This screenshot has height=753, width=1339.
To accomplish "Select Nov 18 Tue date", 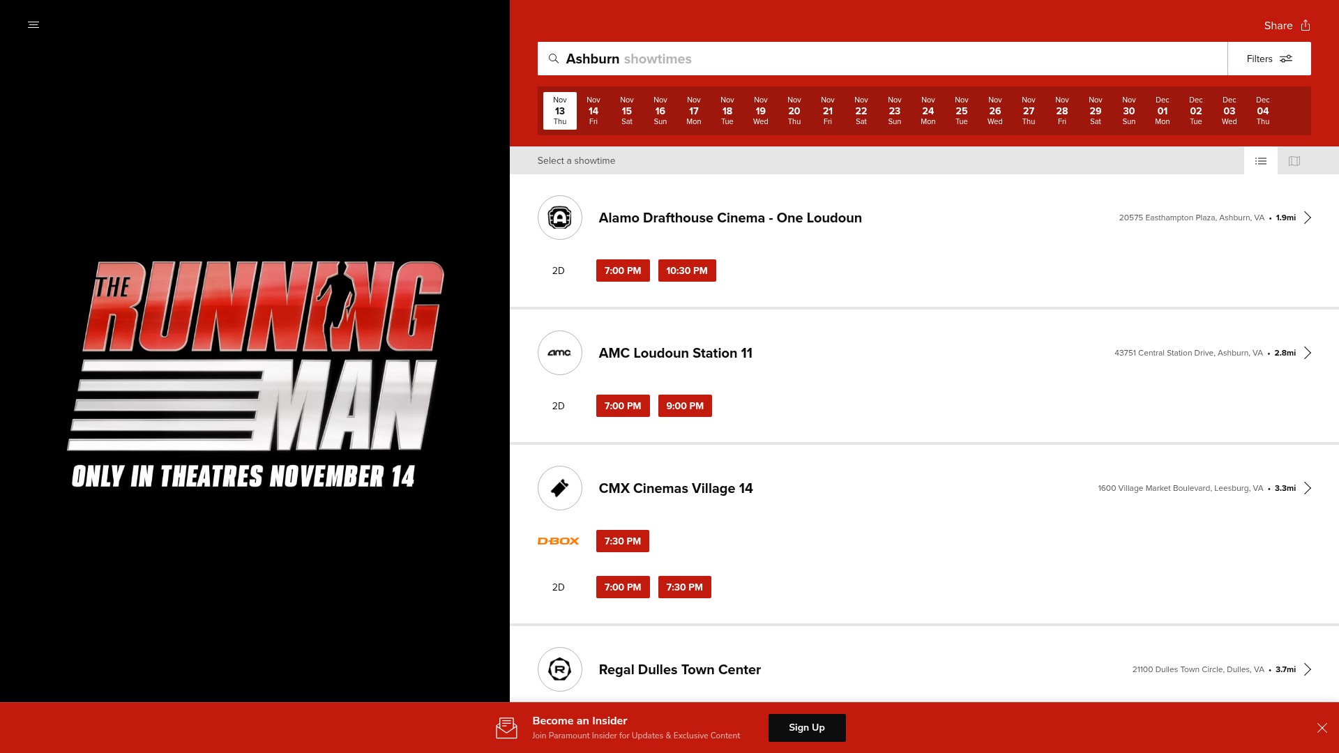I will pos(727,111).
